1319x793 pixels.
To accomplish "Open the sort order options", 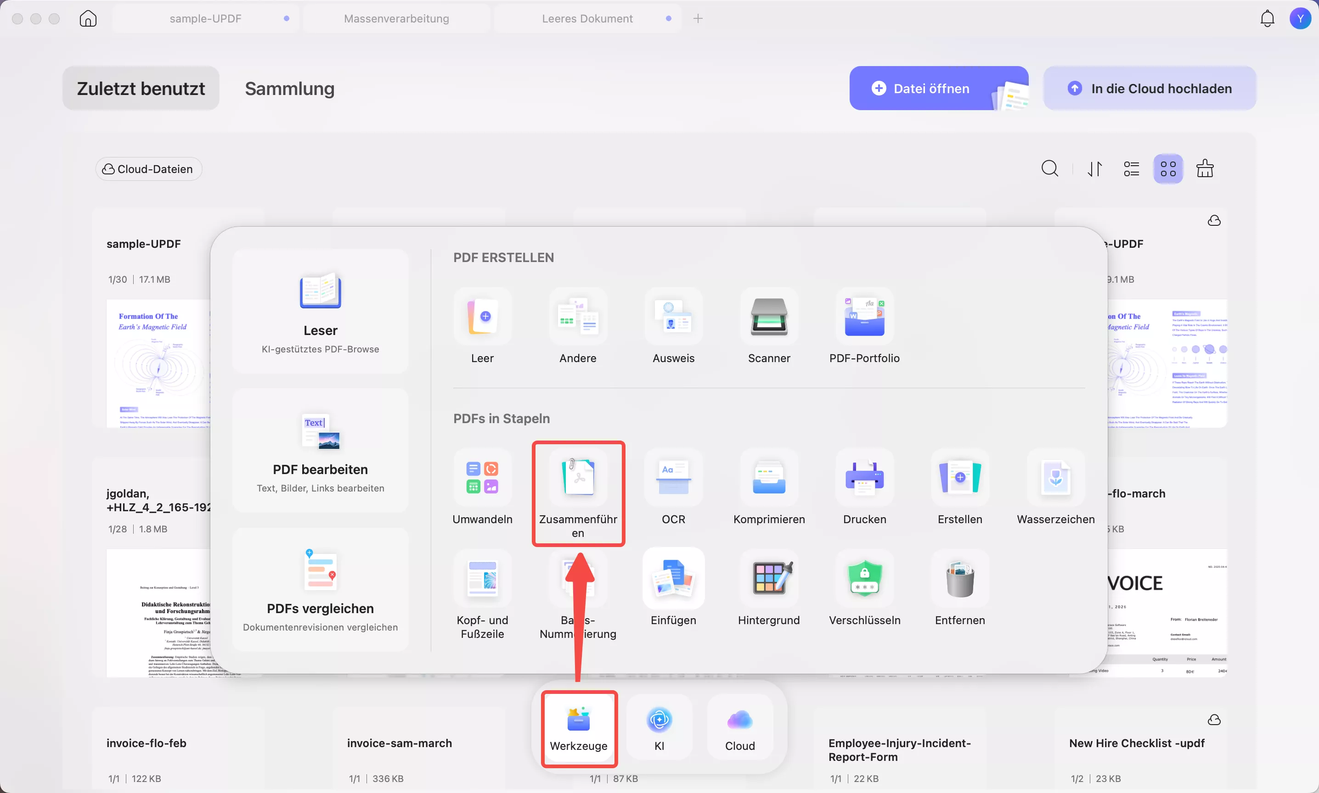I will pyautogui.click(x=1094, y=169).
